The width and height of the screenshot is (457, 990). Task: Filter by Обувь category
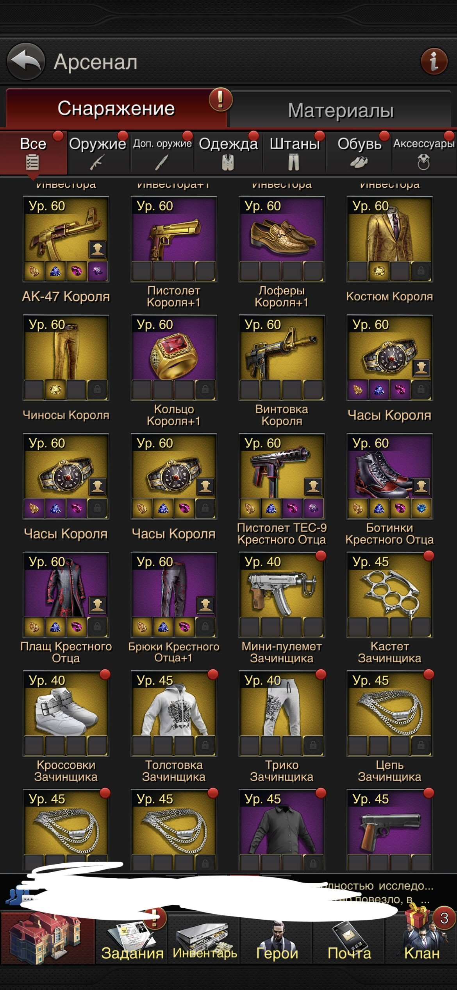click(x=359, y=152)
